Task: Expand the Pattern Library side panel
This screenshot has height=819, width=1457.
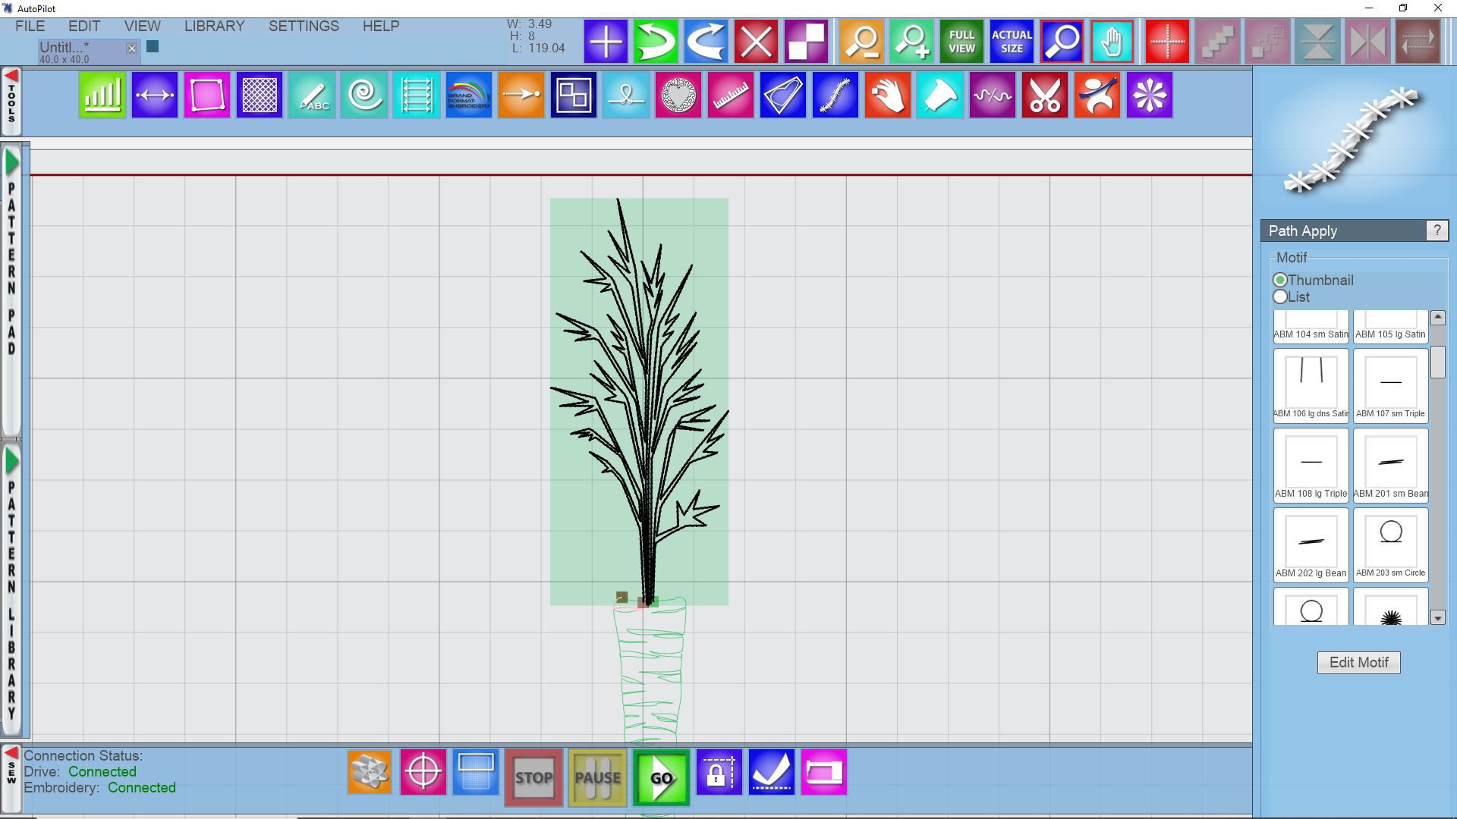Action: (11, 461)
